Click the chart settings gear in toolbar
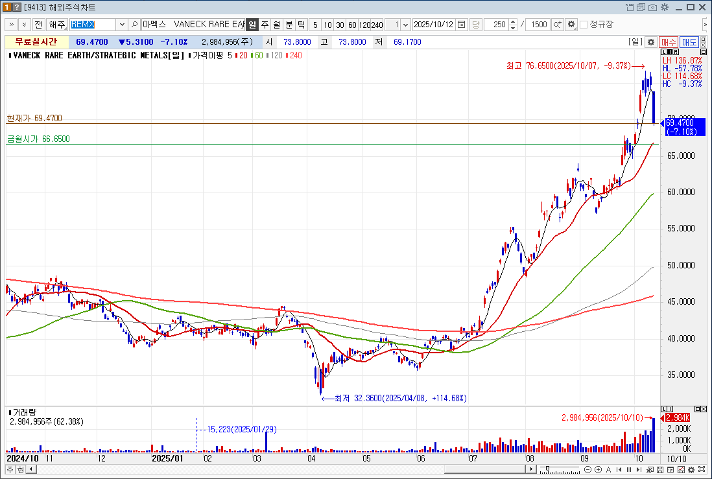This screenshot has height=479, width=712. 571,25
